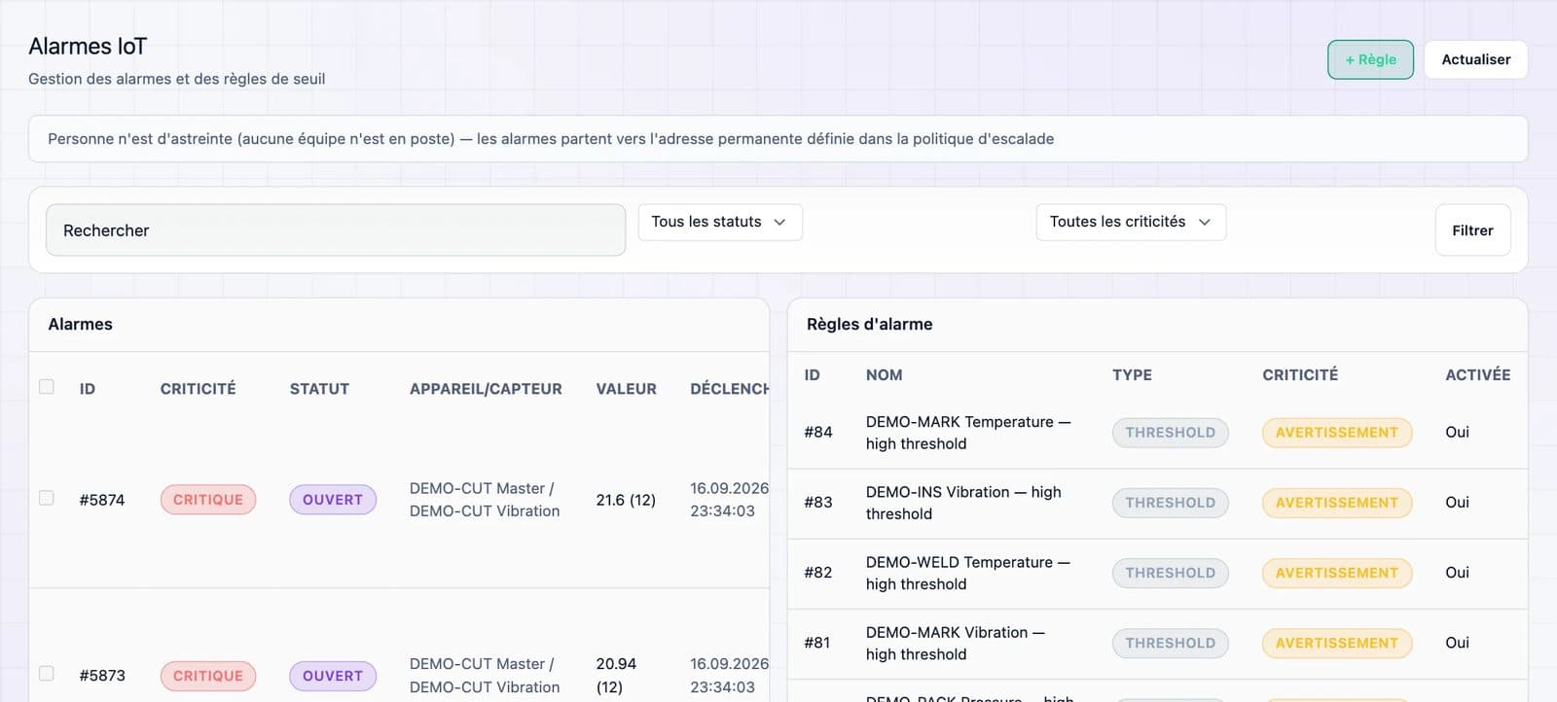1557x702 pixels.
Task: Click the OUVERT badge of alarm #5874
Action: click(333, 500)
